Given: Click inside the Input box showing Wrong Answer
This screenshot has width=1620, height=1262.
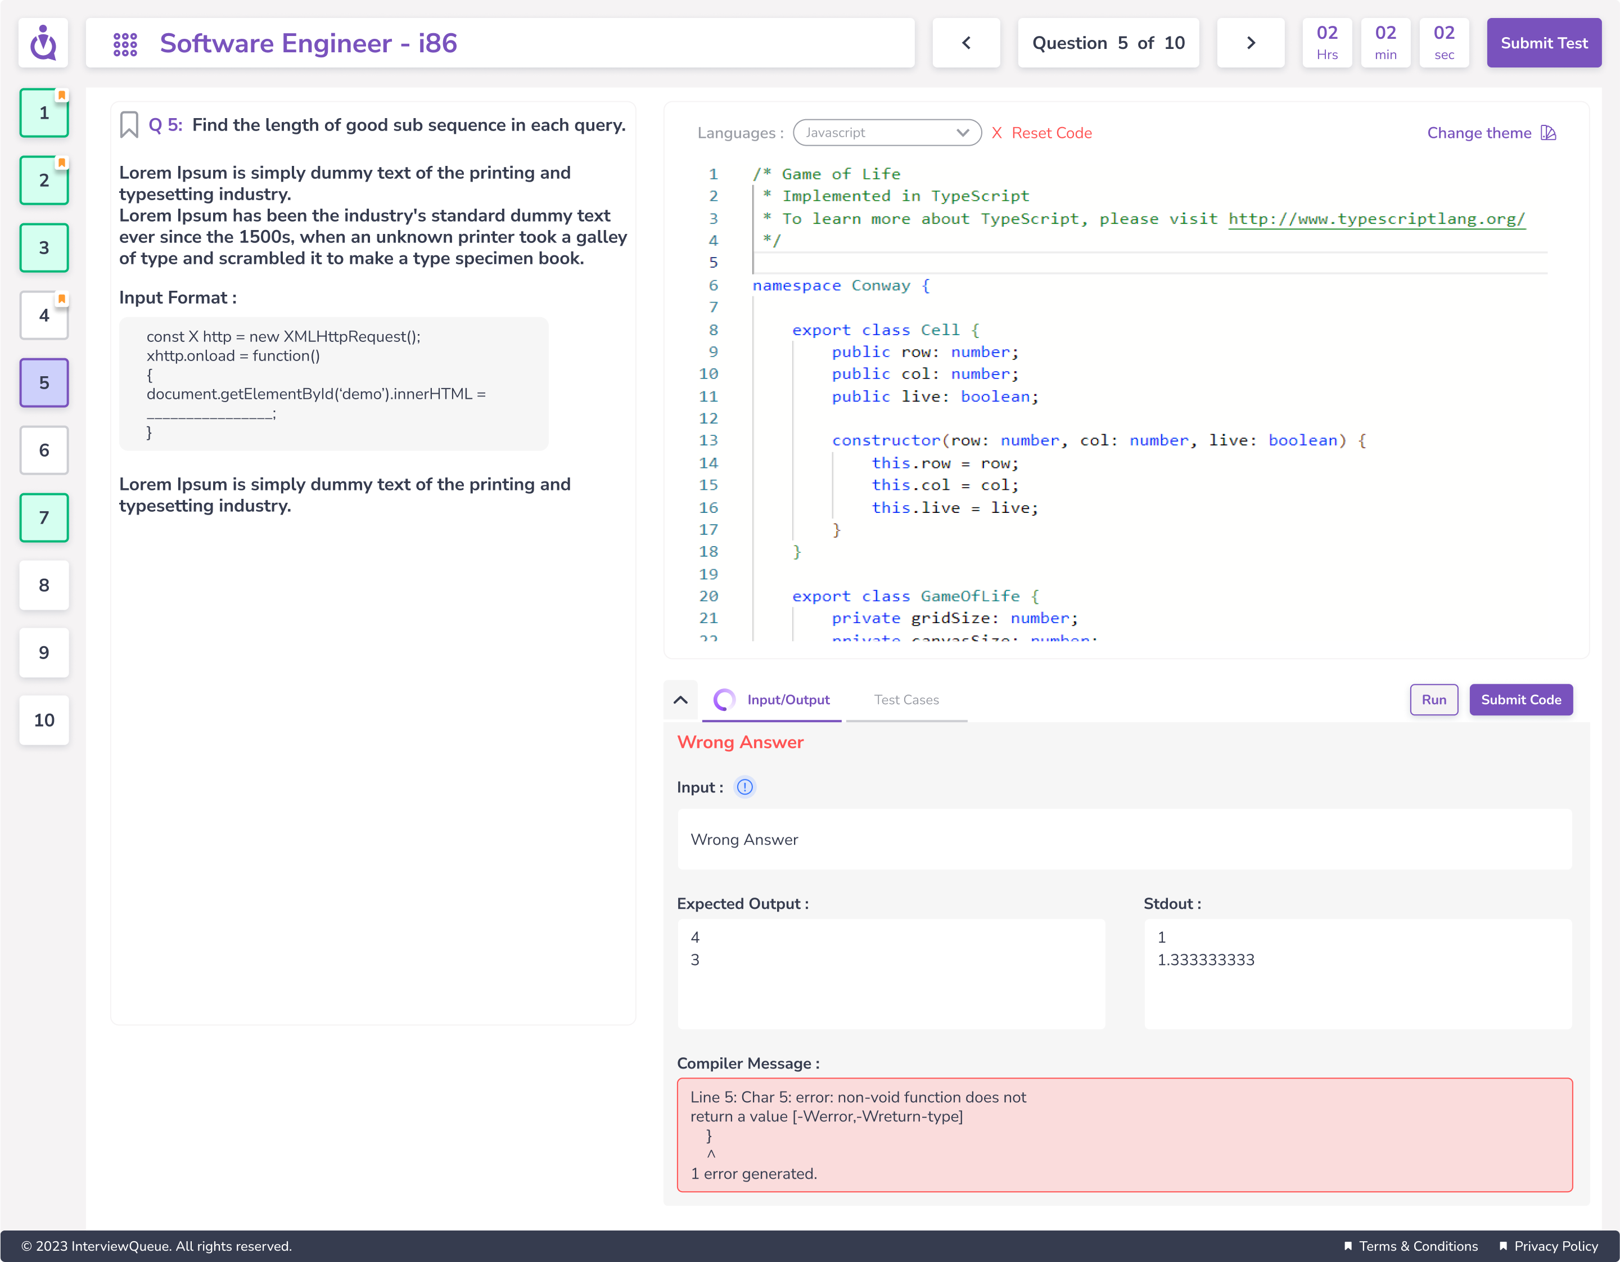Looking at the screenshot, I should pyautogui.click(x=1125, y=840).
